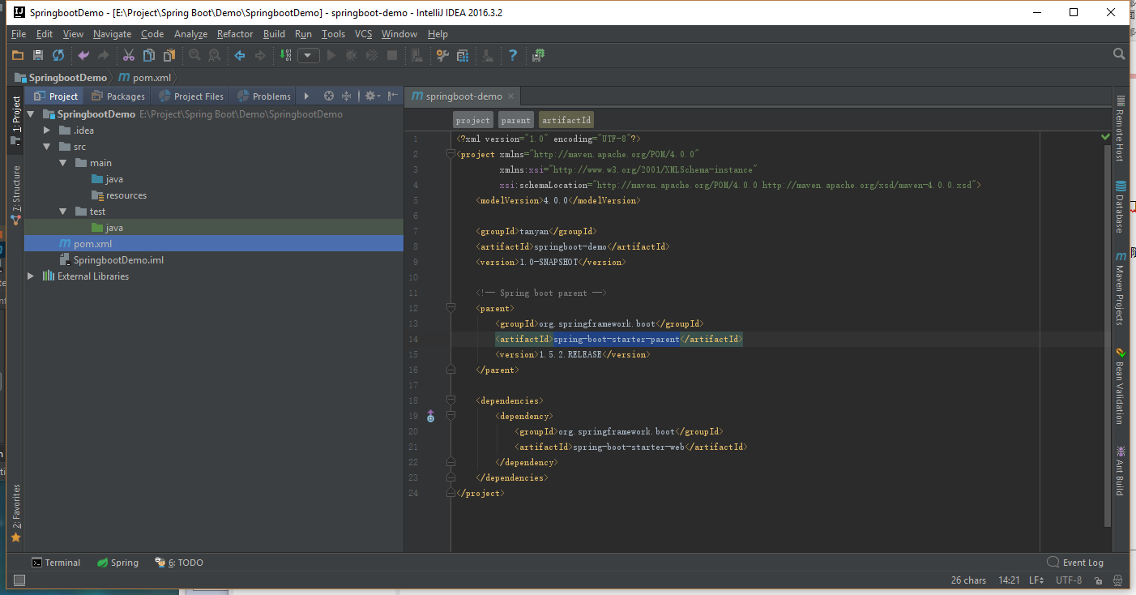The height and width of the screenshot is (595, 1136).
Task: Click the Hide Project panel icon
Action: 393,96
